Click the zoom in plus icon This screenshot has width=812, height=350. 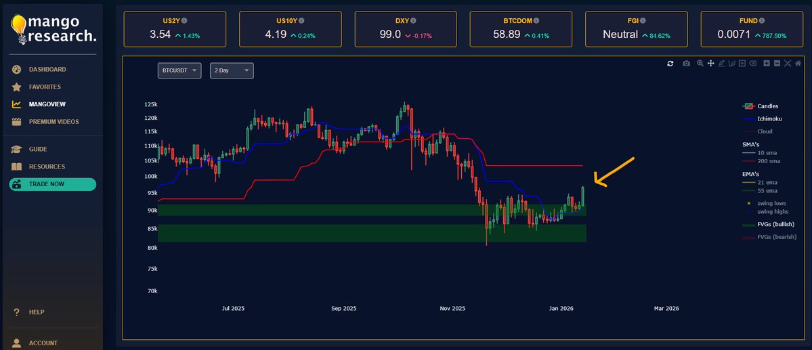point(767,63)
